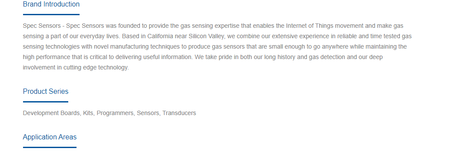Image resolution: width=463 pixels, height=165 pixels.
Task: Click the phrase Internet of Things
Action: pyautogui.click(x=309, y=26)
